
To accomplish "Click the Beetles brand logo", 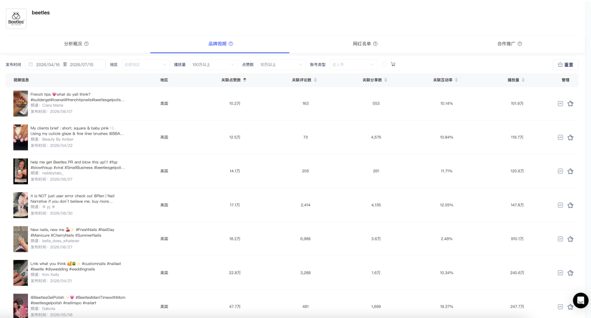I will tap(16, 19).
